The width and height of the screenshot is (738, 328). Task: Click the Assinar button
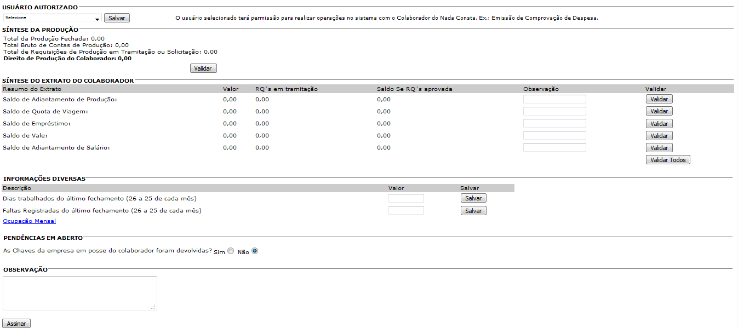point(16,324)
